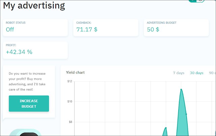The height and width of the screenshot is (136, 216).
Task: Click the Profit +42.34 % card
Action: point(35,50)
